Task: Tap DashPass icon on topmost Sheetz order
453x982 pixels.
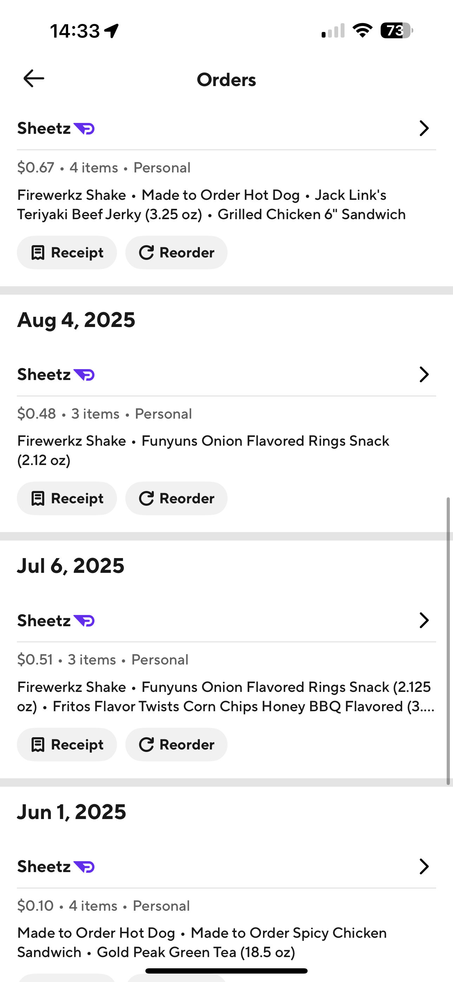Action: tap(84, 129)
